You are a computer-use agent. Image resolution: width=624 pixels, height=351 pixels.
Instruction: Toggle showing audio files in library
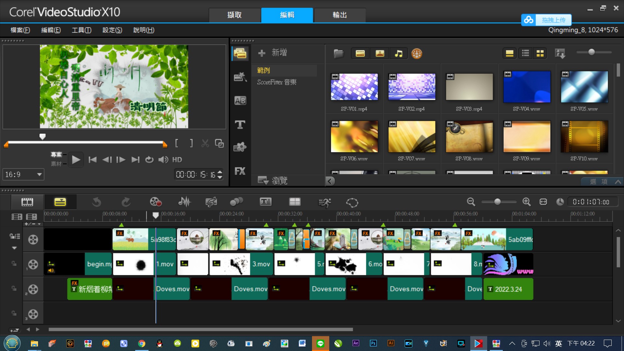click(x=398, y=53)
